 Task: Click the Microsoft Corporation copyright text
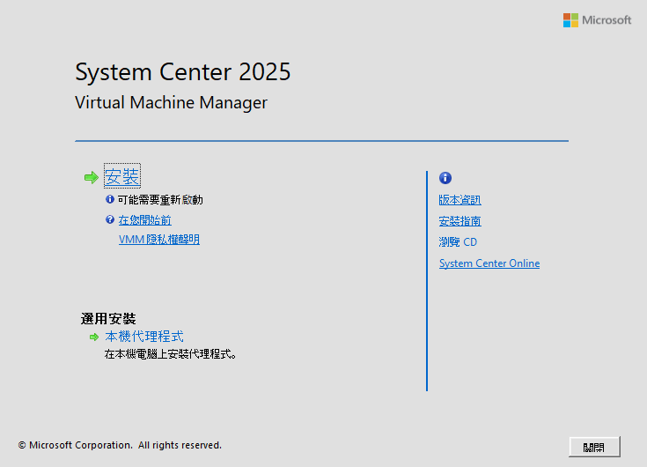[x=120, y=446]
